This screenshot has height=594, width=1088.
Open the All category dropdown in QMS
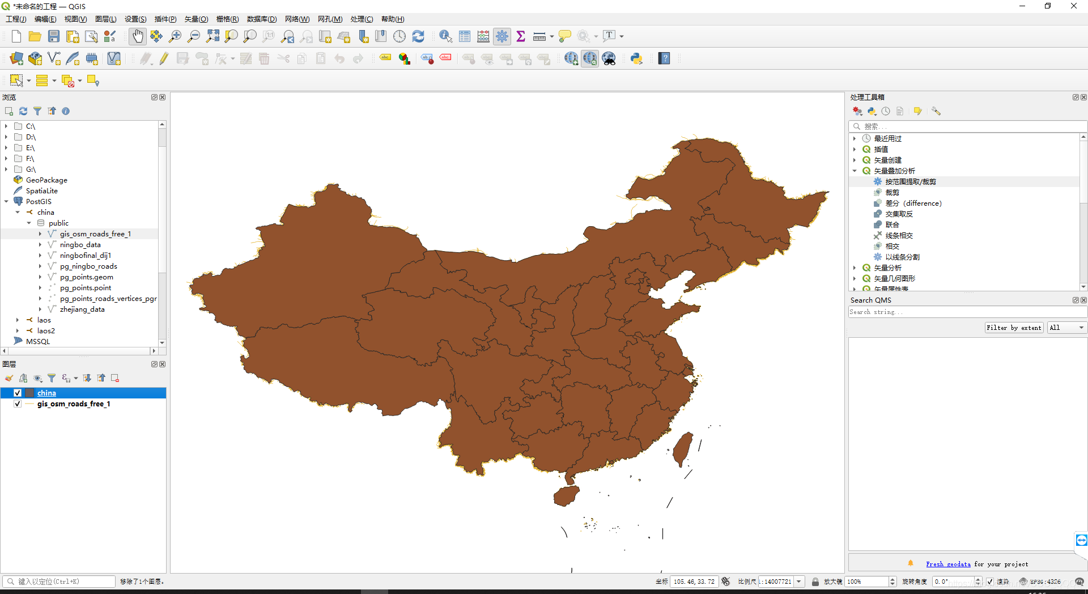(1066, 328)
